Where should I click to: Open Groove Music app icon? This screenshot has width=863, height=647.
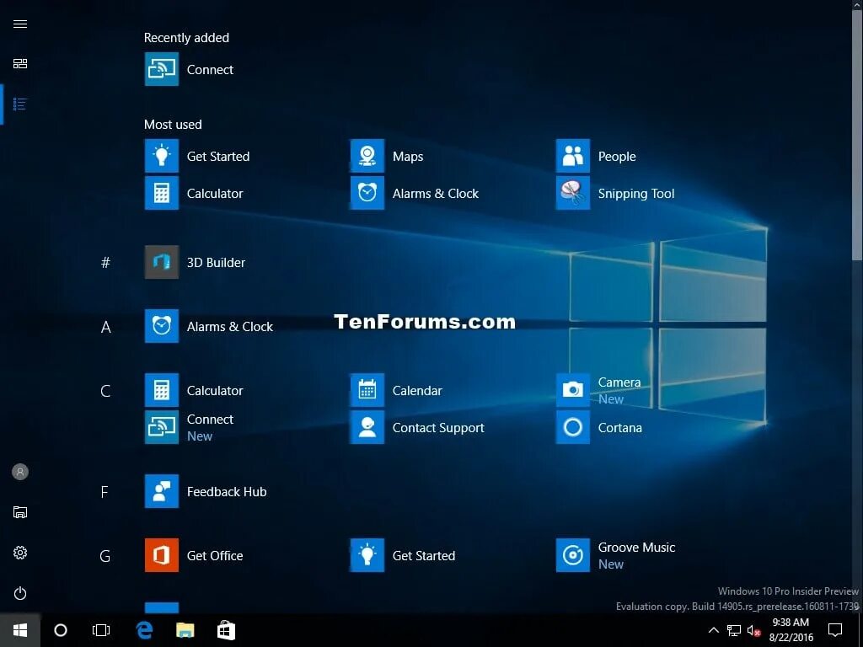pos(573,555)
